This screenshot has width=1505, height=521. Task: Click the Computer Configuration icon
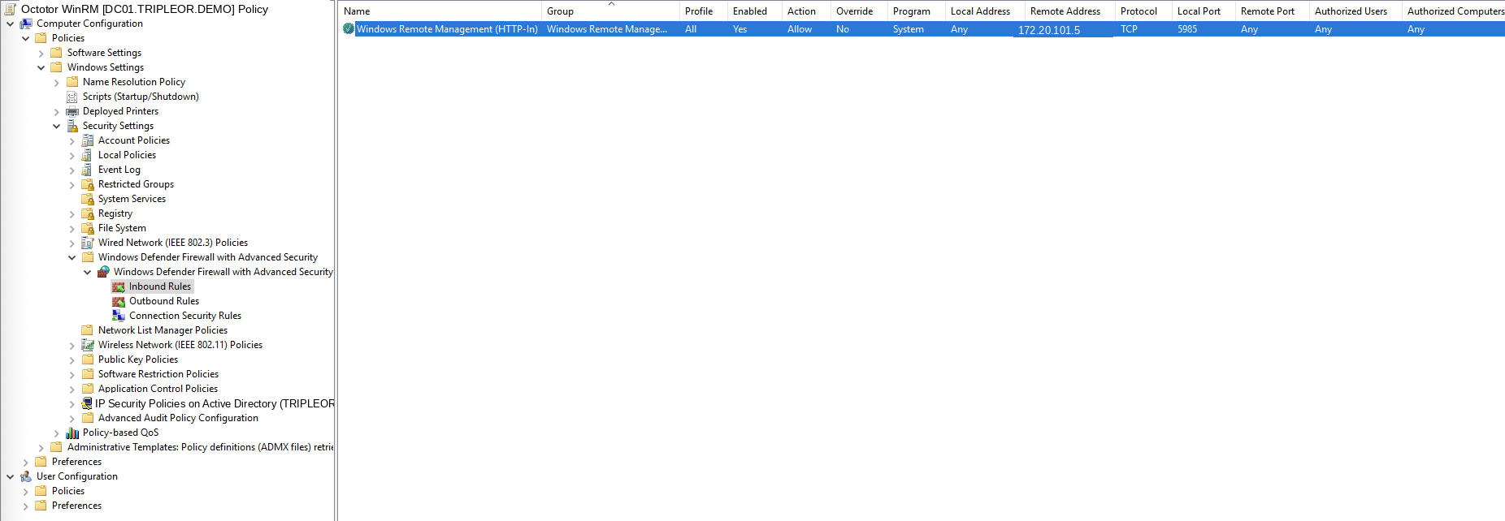(26, 24)
